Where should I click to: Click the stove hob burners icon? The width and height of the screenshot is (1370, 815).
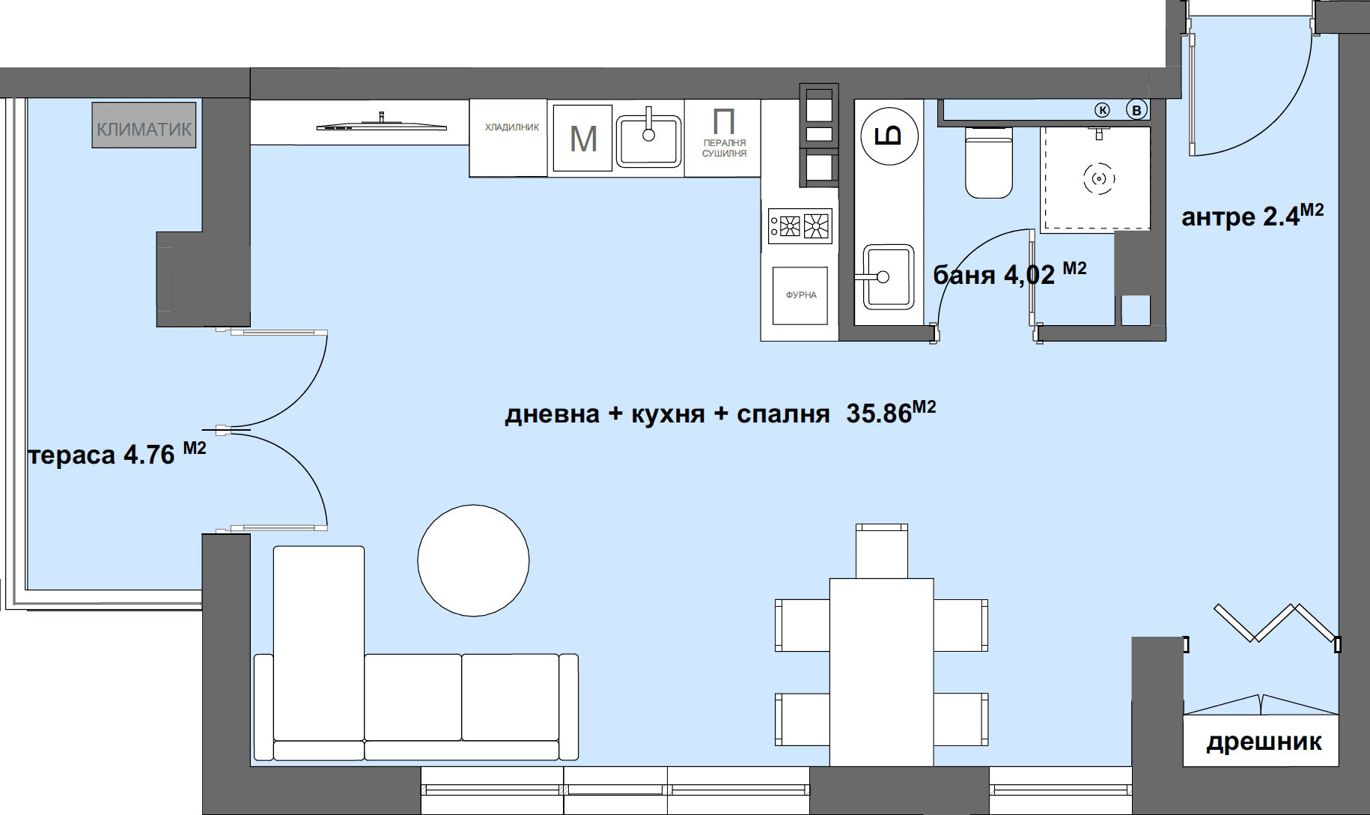tap(800, 225)
